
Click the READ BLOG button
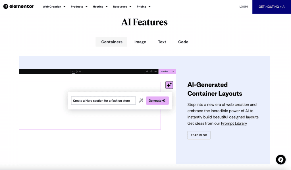pos(199,135)
